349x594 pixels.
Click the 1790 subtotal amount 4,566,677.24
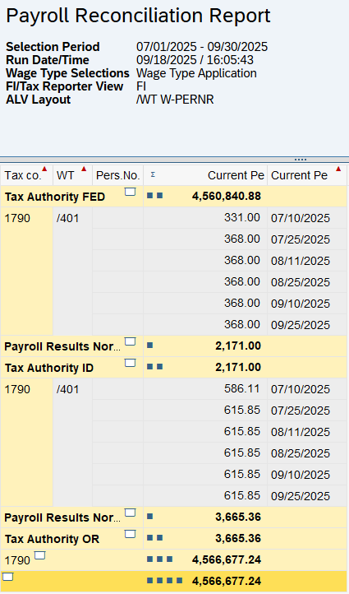tap(226, 559)
